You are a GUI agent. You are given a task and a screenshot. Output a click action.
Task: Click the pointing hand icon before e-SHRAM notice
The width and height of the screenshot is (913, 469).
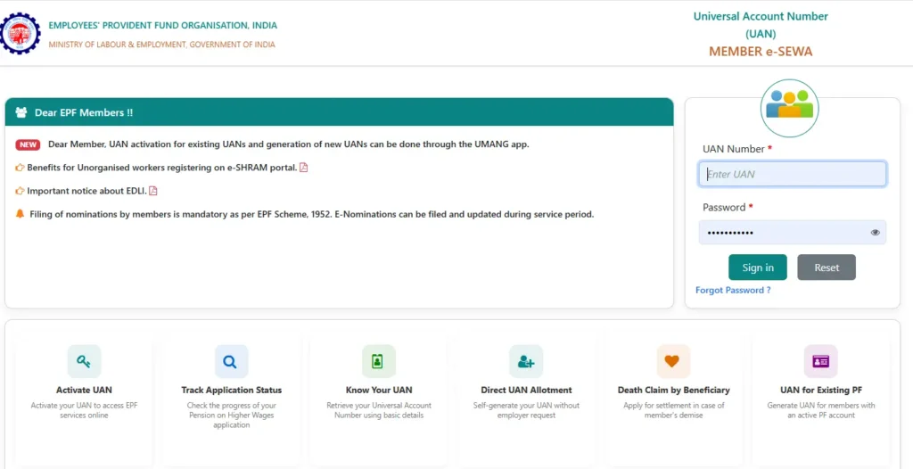pos(20,168)
